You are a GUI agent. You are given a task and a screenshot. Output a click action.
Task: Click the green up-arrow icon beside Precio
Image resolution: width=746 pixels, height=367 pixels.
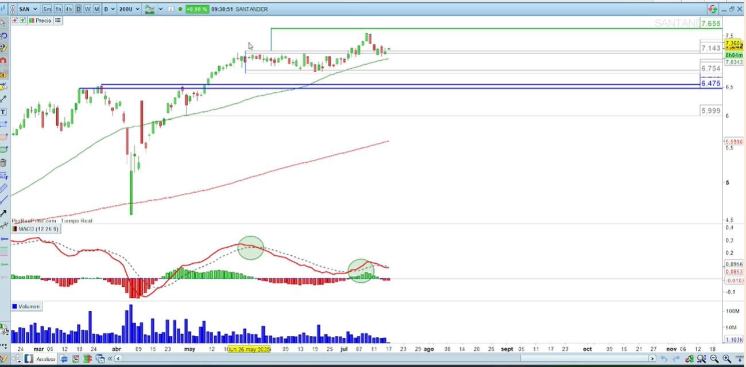22,21
